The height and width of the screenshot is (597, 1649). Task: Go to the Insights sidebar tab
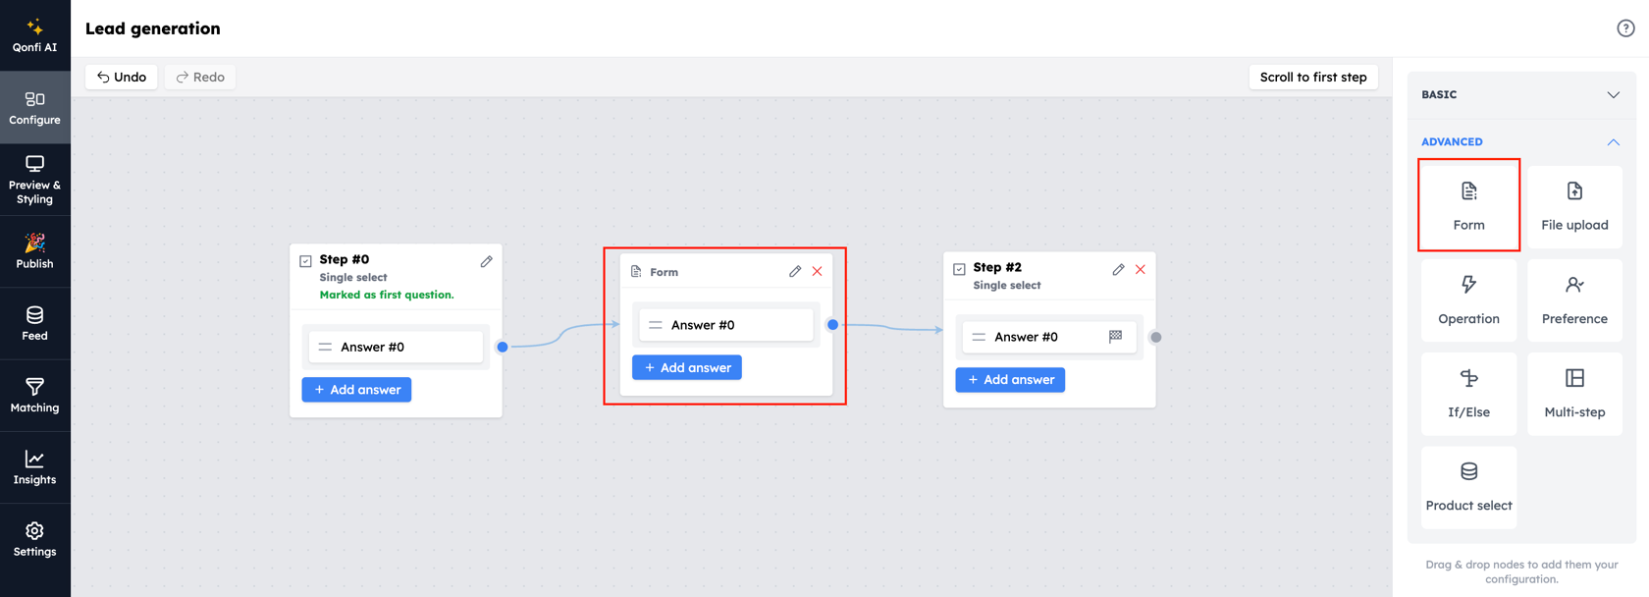pyautogui.click(x=35, y=467)
